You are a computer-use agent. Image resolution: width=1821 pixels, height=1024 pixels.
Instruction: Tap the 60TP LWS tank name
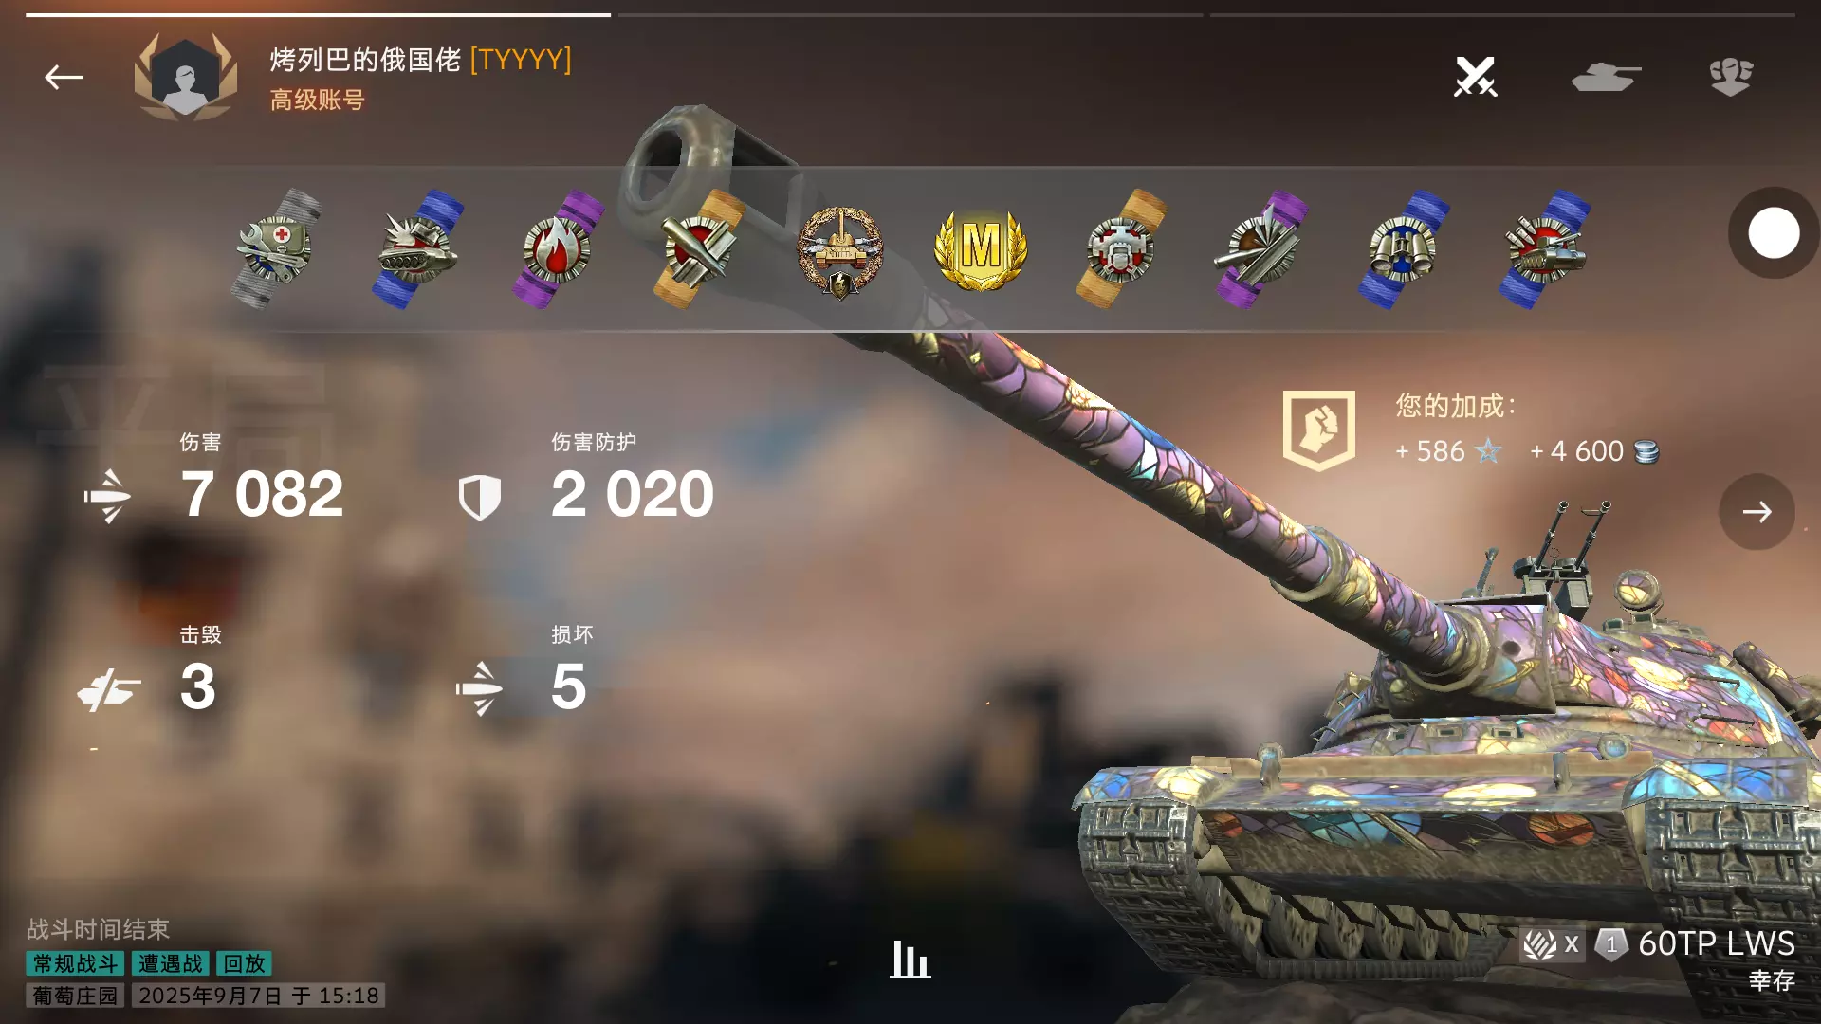(x=1716, y=943)
